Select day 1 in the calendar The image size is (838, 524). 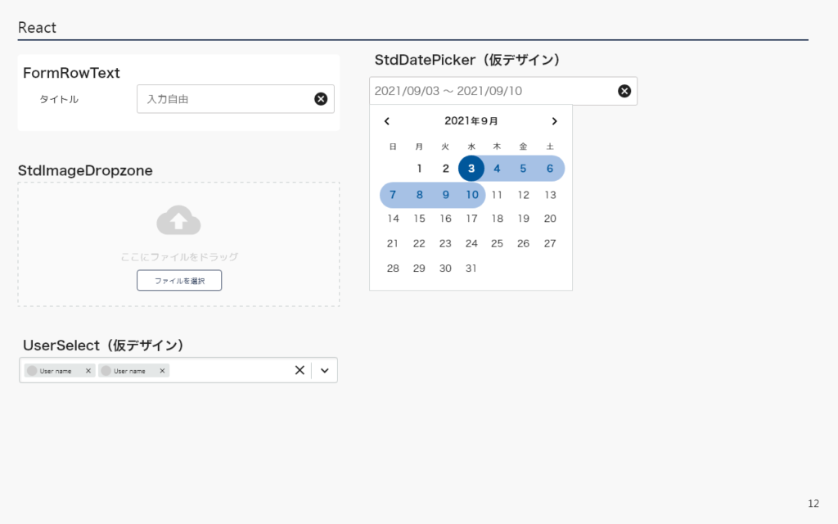pyautogui.click(x=419, y=169)
